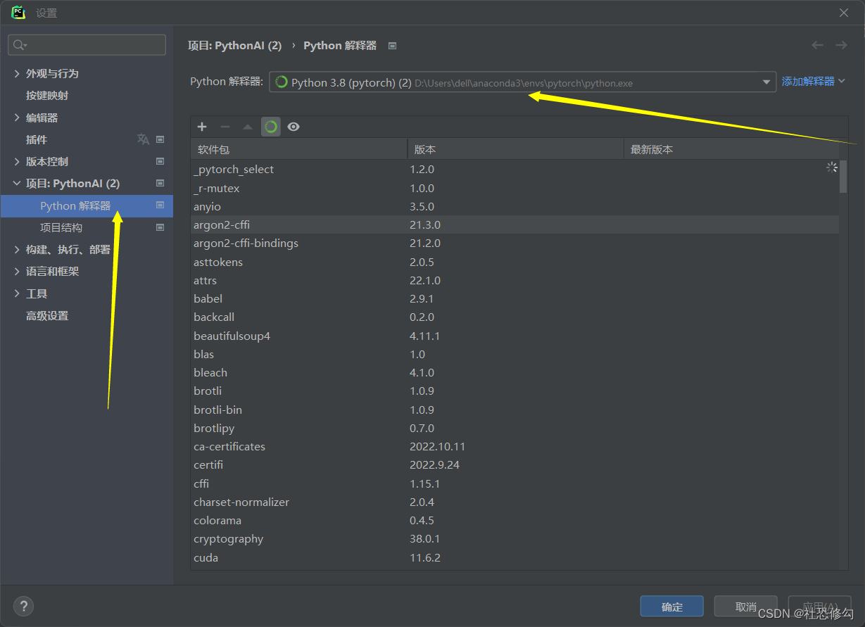Expand the 外观与行为 section

pos(16,72)
